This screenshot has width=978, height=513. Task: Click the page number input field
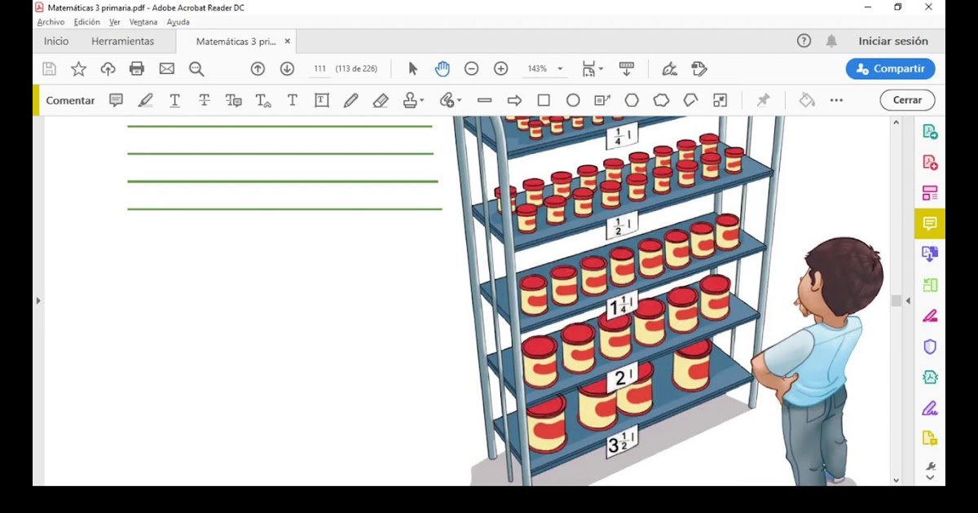(x=320, y=69)
